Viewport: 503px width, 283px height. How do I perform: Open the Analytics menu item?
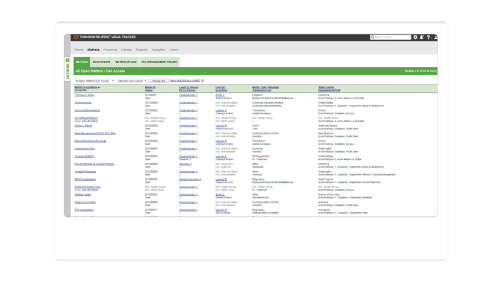(158, 50)
